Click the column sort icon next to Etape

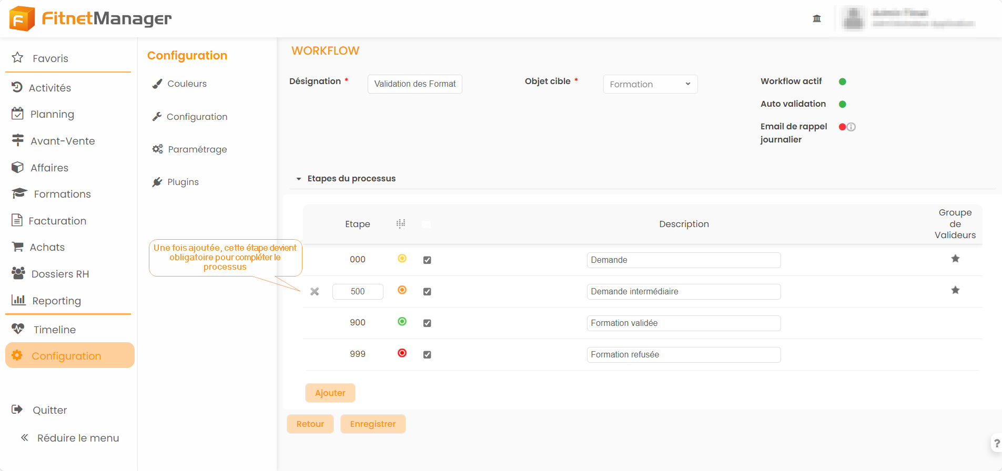401,224
